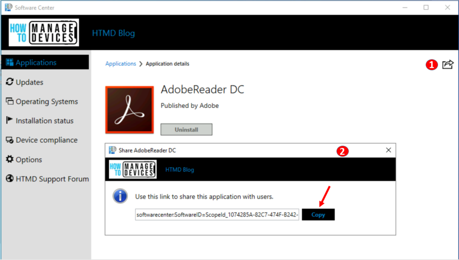This screenshot has height=260, width=459.
Task: Click Copy to copy share link
Action: click(x=318, y=215)
